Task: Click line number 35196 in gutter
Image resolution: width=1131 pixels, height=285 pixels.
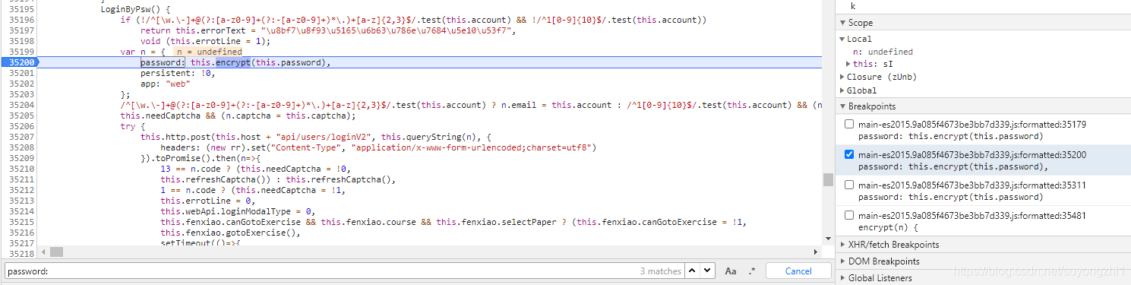Action: coord(21,20)
